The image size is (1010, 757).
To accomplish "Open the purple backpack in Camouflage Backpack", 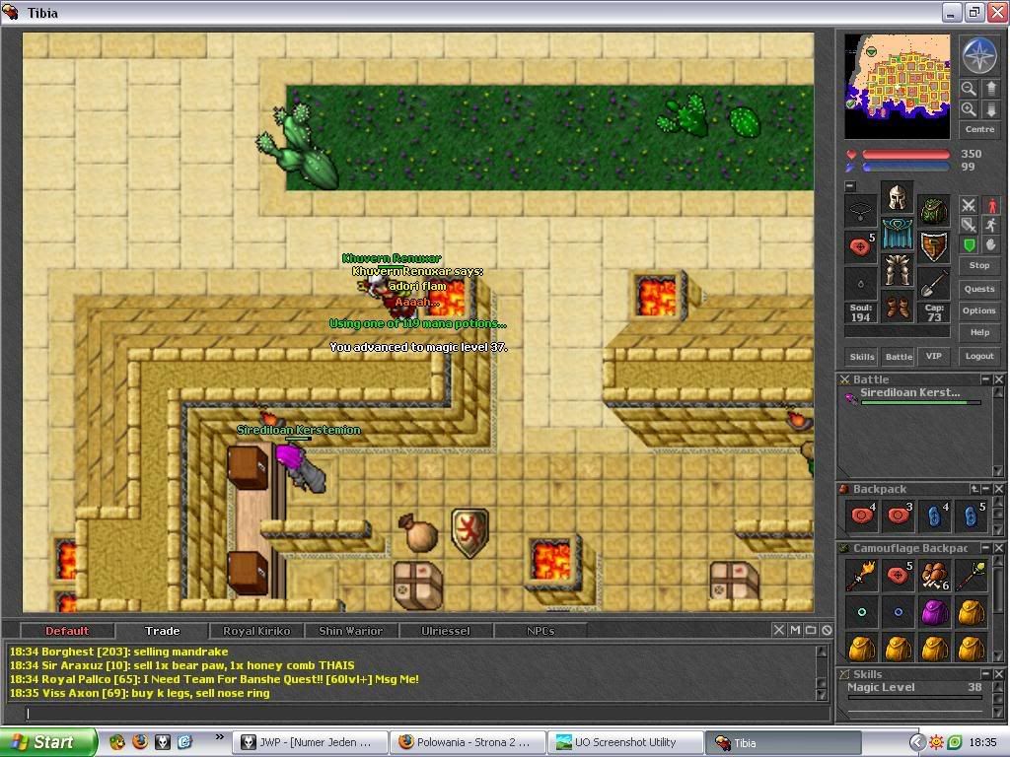I will click(934, 612).
